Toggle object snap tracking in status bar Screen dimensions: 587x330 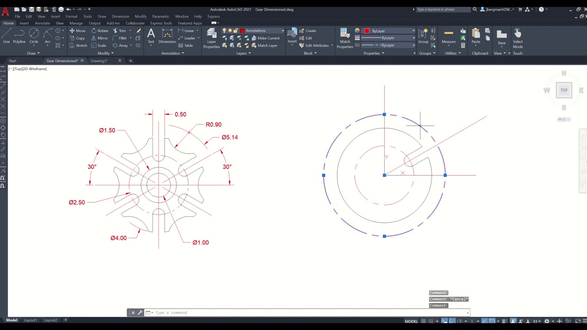click(485, 321)
